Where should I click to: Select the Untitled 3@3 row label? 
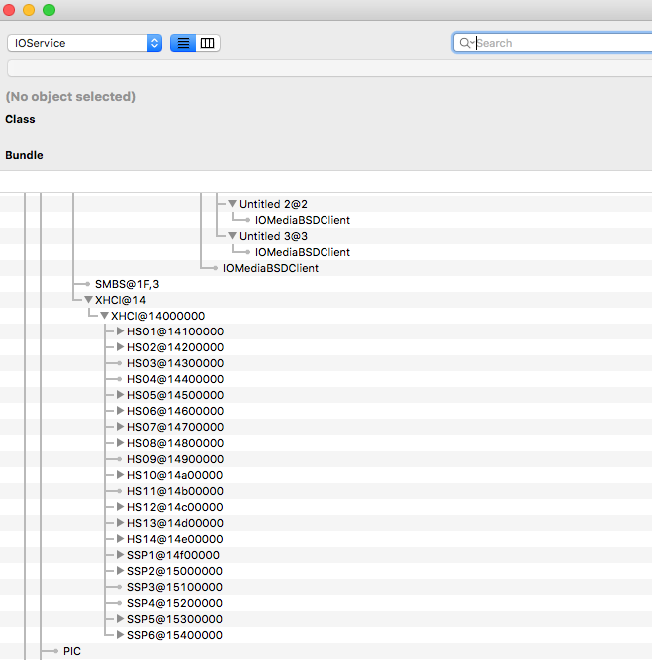(x=273, y=236)
